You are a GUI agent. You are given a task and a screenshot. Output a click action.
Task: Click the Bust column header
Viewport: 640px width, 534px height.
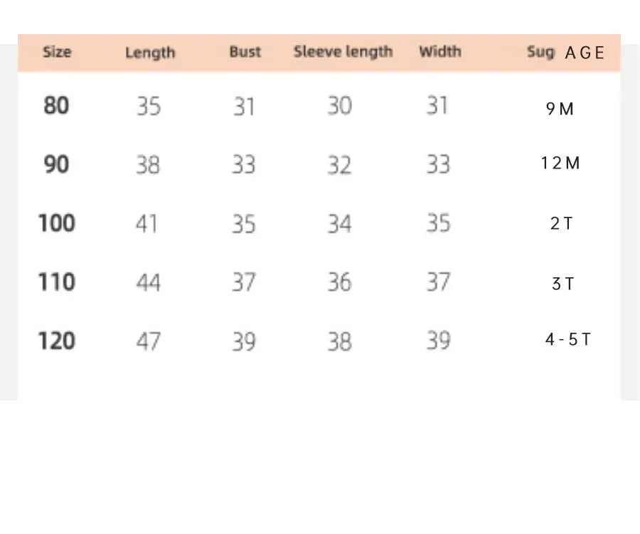[245, 52]
